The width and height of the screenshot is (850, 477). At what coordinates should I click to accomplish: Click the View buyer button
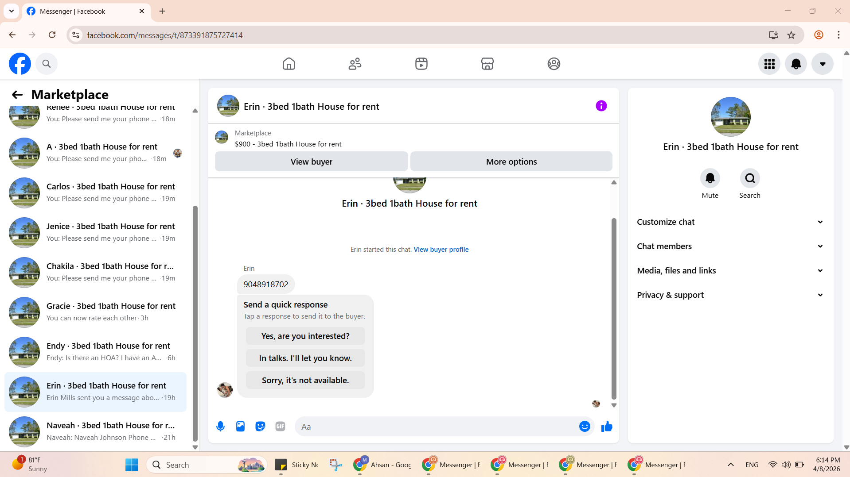(x=312, y=162)
